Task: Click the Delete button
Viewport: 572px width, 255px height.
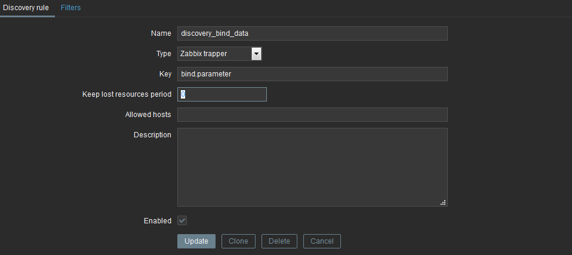Action: (279, 241)
